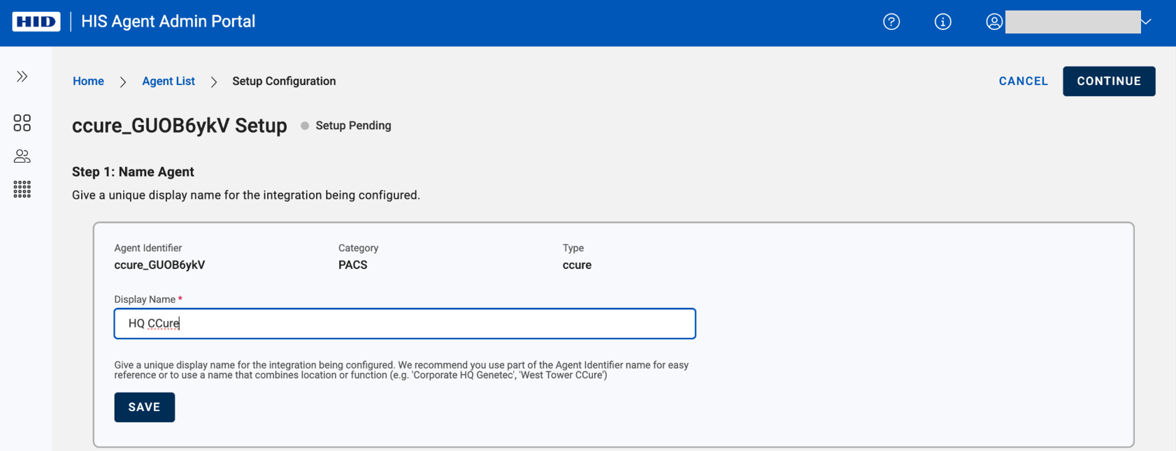
Task: Click the Setup Configuration breadcrumb
Action: click(284, 81)
